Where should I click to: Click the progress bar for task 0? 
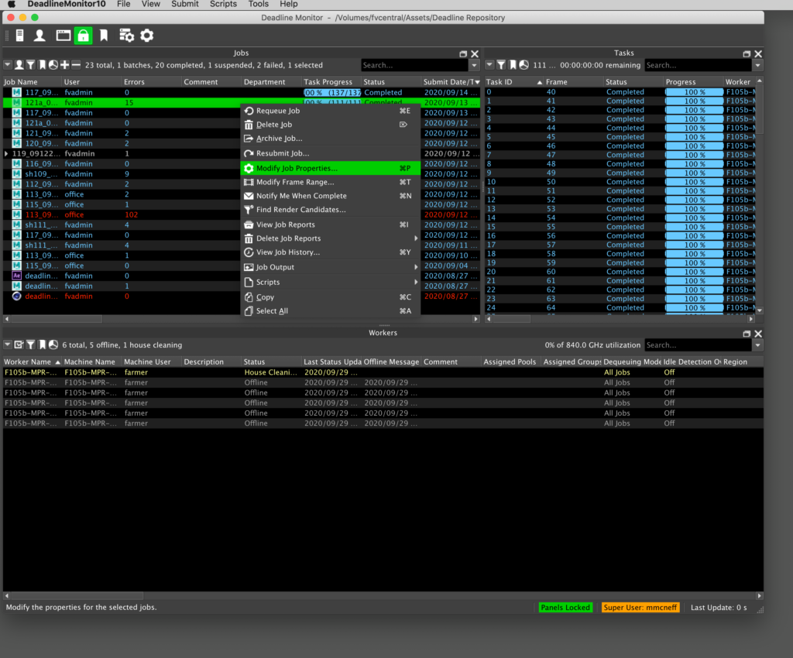point(694,92)
